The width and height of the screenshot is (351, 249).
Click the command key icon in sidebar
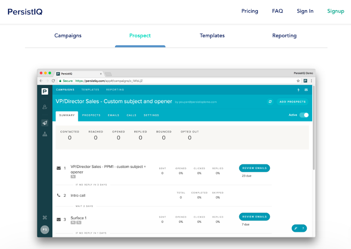(45, 217)
